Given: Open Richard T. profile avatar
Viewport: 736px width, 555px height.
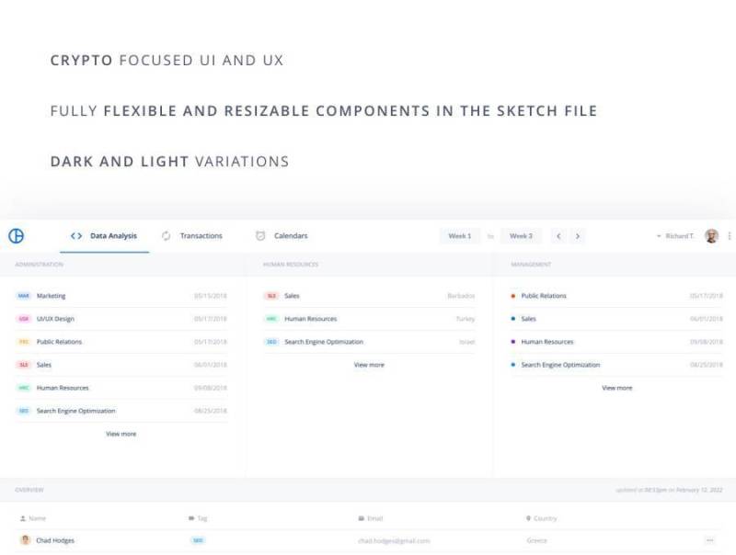Looking at the screenshot, I should 711,236.
